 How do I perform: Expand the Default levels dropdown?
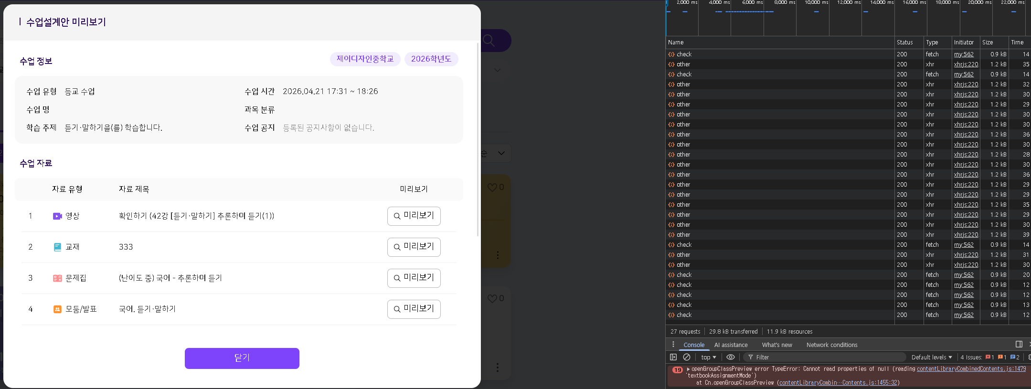tap(931, 357)
